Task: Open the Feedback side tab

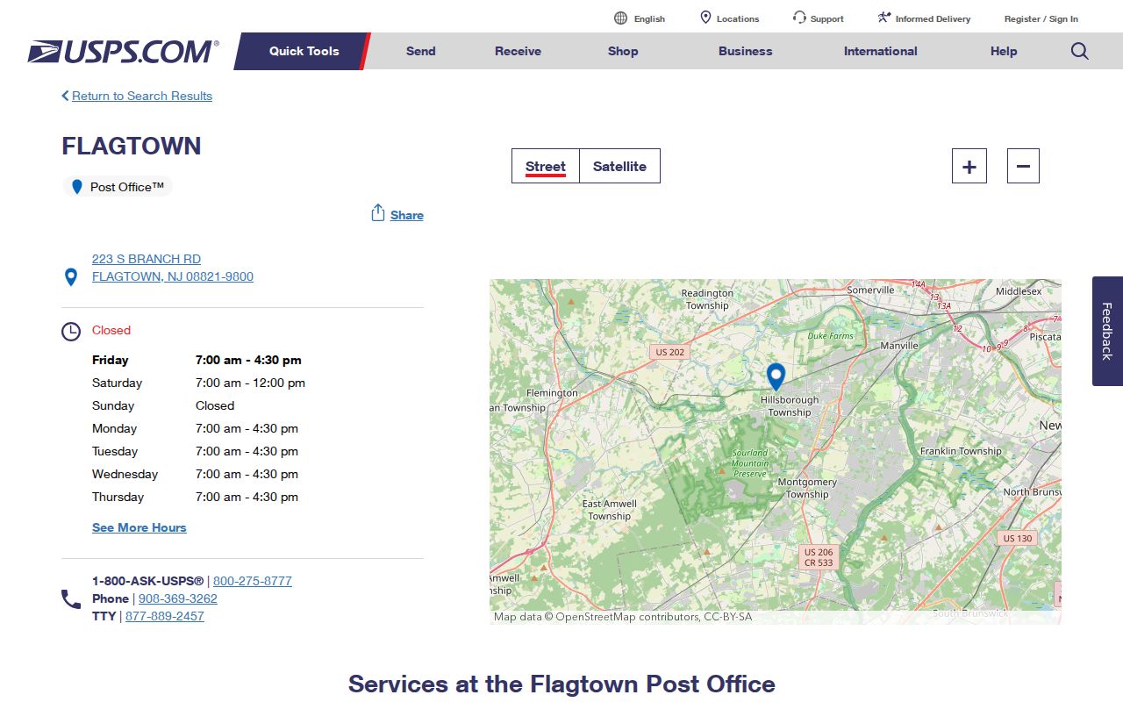Action: 1107,332
